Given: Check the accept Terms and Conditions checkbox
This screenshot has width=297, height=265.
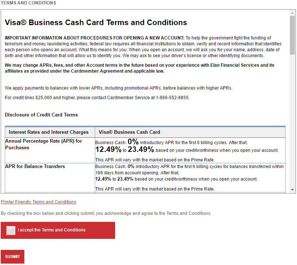Looking at the screenshot, I should pyautogui.click(x=11, y=230).
